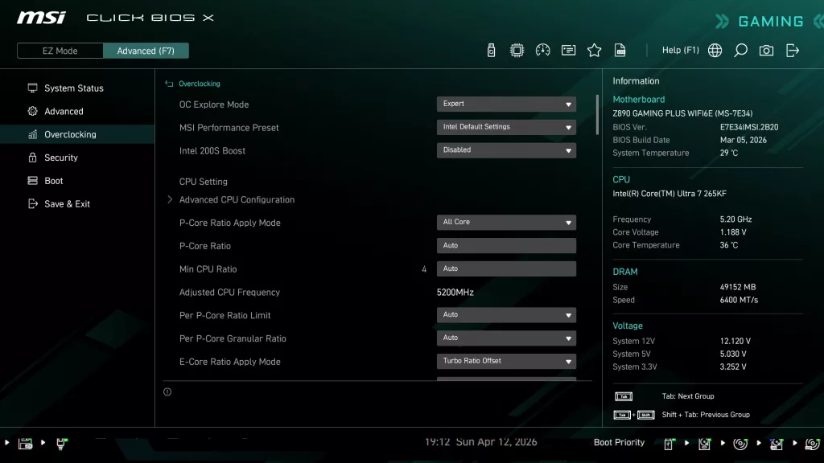Switch to EZ Mode
The width and height of the screenshot is (824, 463).
[x=60, y=51]
